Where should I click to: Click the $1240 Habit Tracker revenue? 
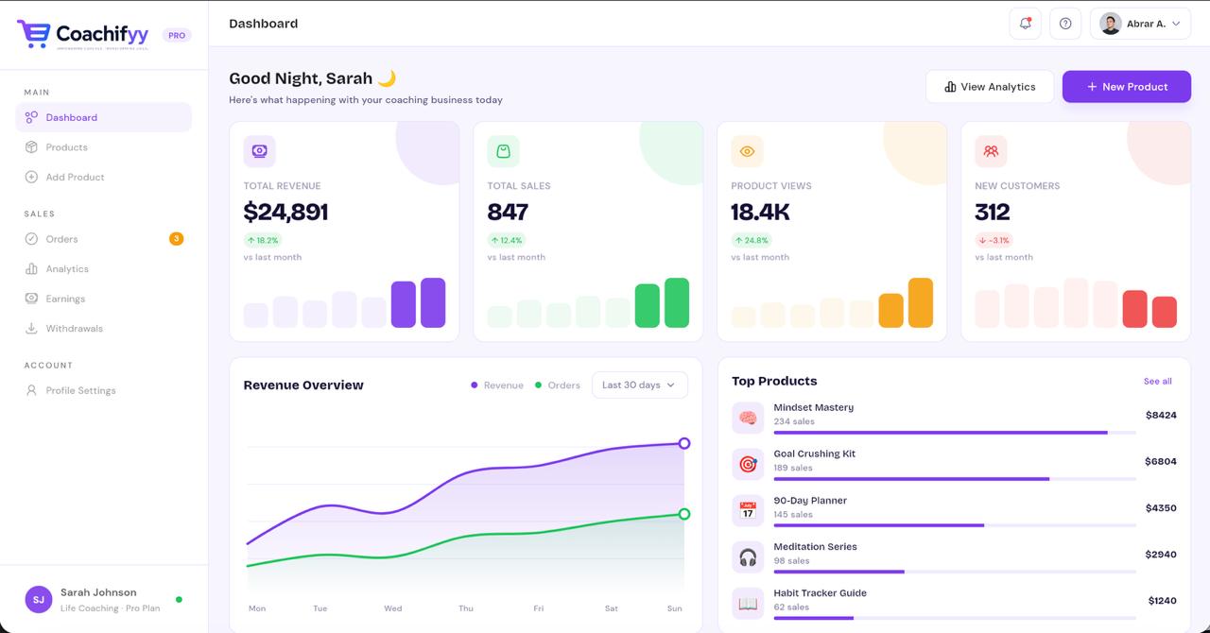[1163, 601]
